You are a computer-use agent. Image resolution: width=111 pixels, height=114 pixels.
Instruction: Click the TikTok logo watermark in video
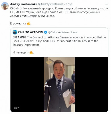[x=46, y=84]
